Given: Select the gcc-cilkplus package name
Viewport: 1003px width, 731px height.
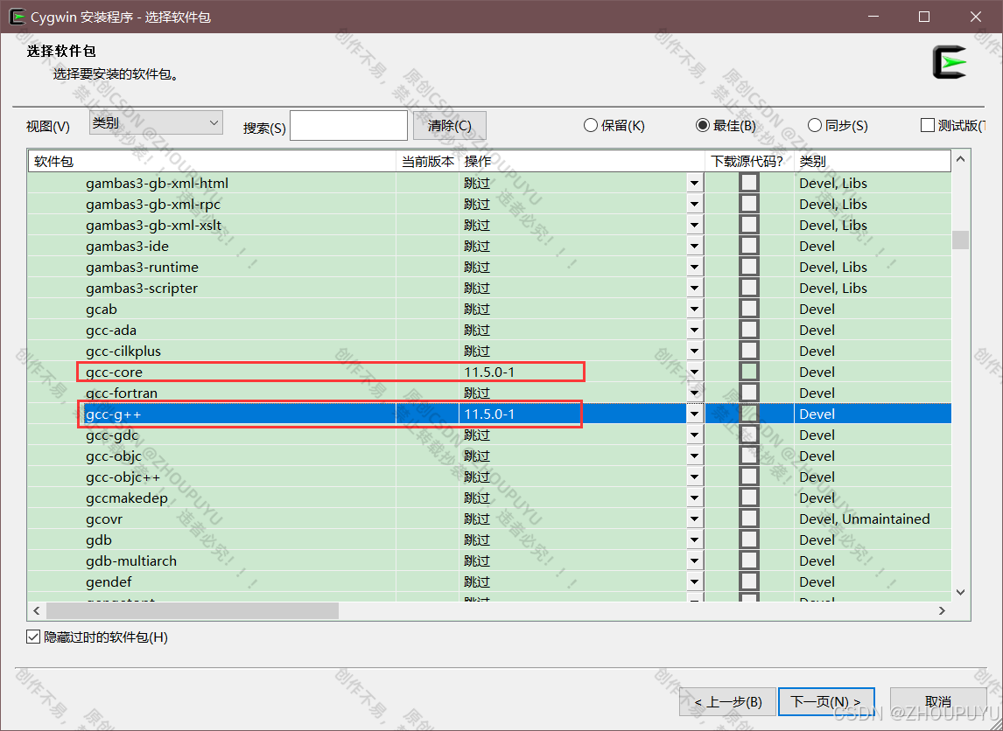Looking at the screenshot, I should [123, 352].
